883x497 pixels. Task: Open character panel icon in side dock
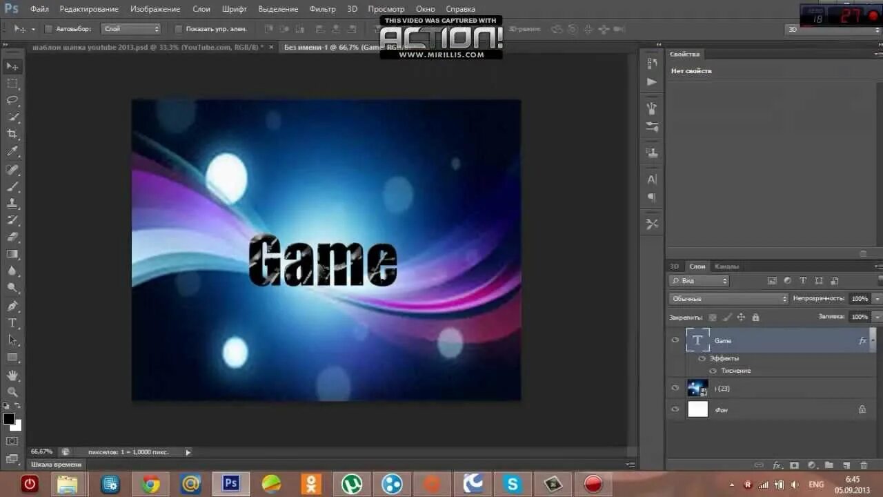point(652,179)
